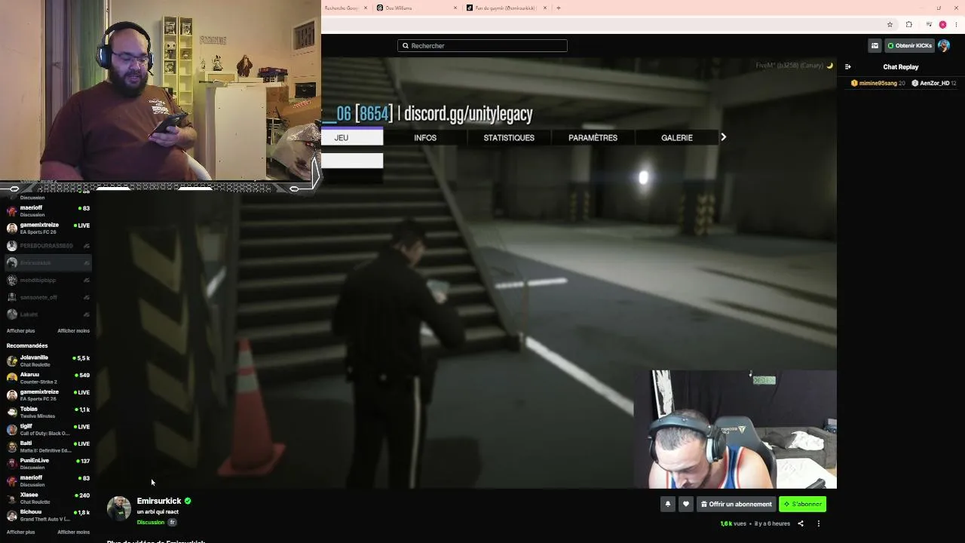Select the PARAMÈTRES tab in game menu
This screenshot has height=543, width=965.
click(593, 137)
